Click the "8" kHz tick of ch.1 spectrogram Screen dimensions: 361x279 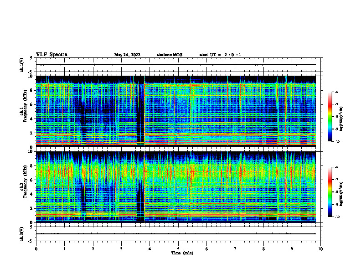pos(32,90)
